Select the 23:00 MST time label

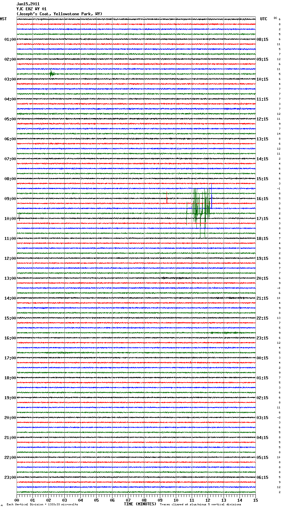[x=10, y=477]
